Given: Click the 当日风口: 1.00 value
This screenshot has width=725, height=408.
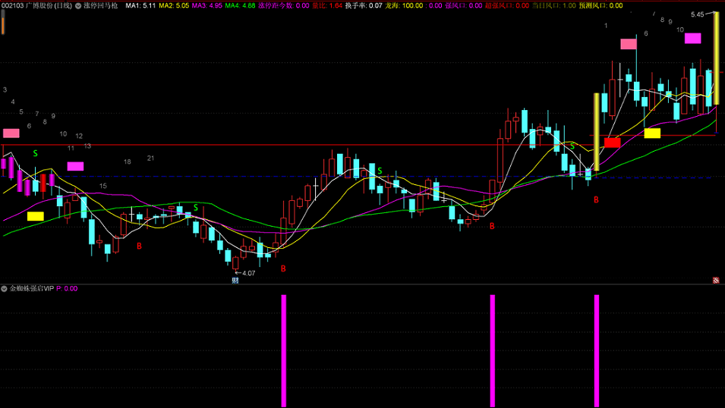Looking at the screenshot, I should coord(554,5).
